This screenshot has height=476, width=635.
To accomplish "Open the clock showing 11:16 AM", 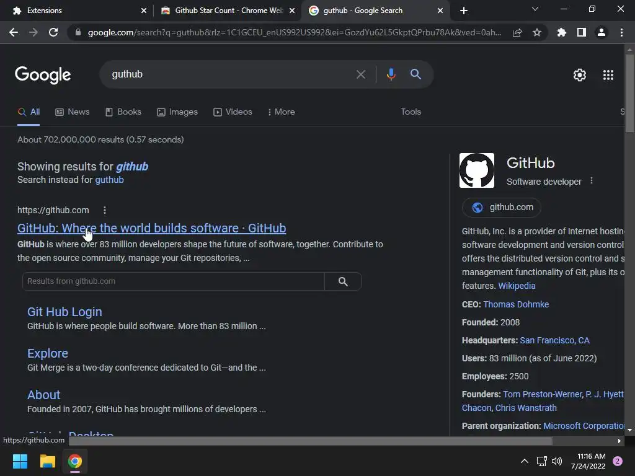I will (x=588, y=461).
